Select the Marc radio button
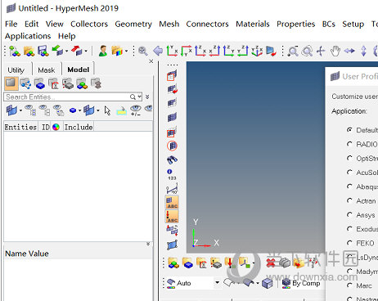The height and width of the screenshot is (301, 378). 349,285
